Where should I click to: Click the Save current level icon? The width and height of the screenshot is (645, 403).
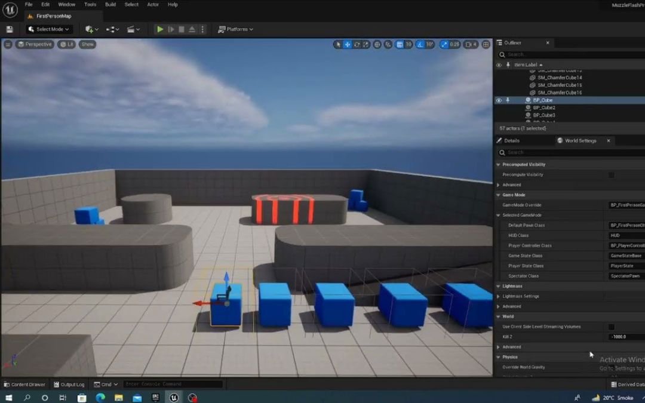[x=10, y=29]
